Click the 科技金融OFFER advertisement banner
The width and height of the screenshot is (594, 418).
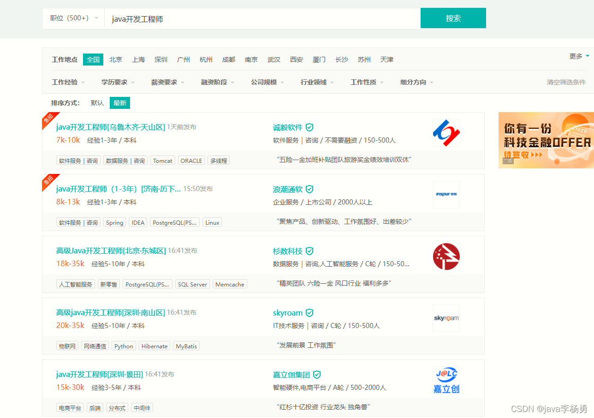546,140
